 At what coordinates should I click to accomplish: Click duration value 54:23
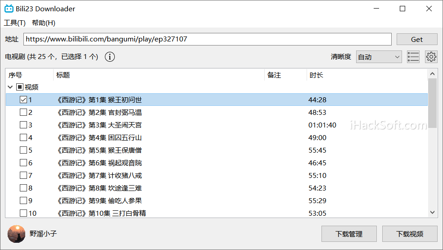tap(317, 188)
